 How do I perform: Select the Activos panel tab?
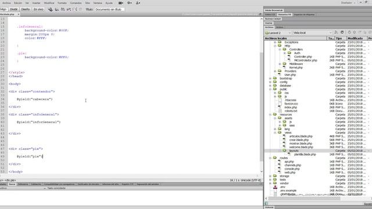click(280, 27)
